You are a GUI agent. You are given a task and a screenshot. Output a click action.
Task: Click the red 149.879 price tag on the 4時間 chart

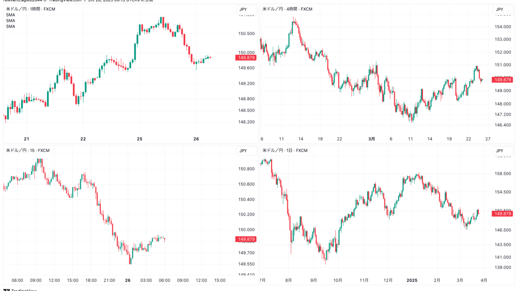point(503,80)
